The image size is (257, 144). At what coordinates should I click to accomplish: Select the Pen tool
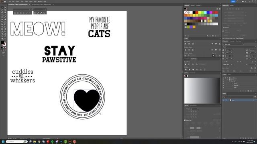2,12
